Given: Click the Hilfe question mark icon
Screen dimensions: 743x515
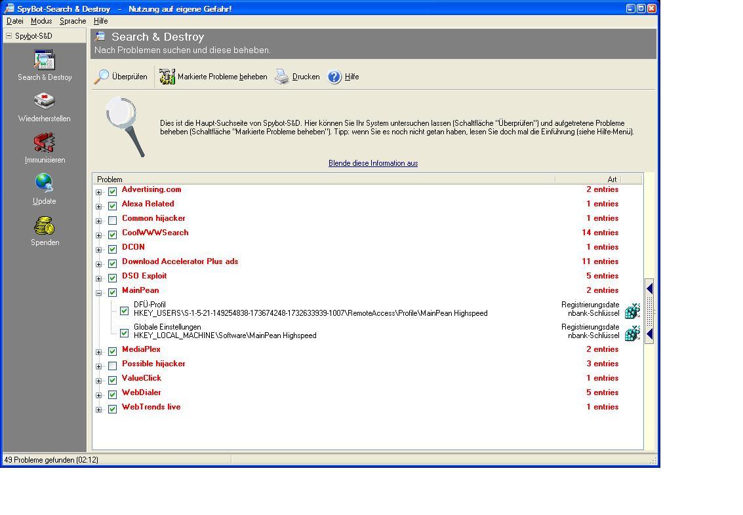Looking at the screenshot, I should (334, 77).
